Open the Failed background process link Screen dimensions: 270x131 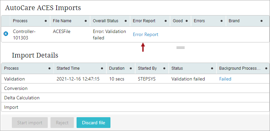(x=225, y=79)
